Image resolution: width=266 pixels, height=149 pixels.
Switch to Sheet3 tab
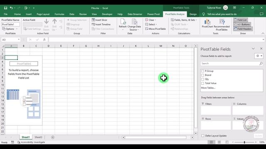[38, 137]
